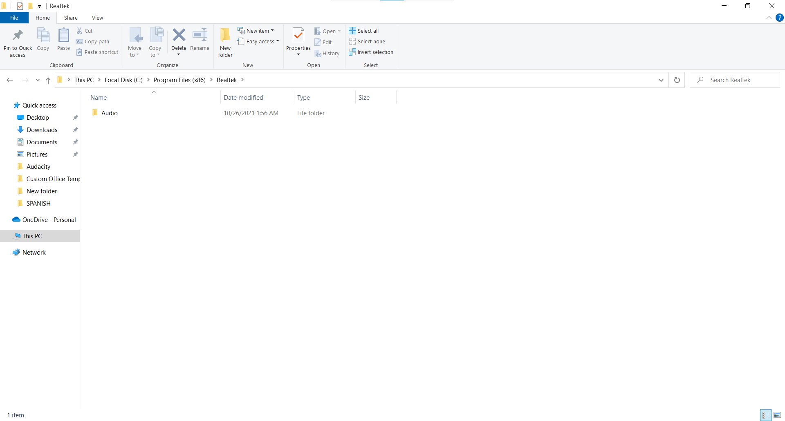Navigate to This PC breadcrumb
785x421 pixels.
84,80
